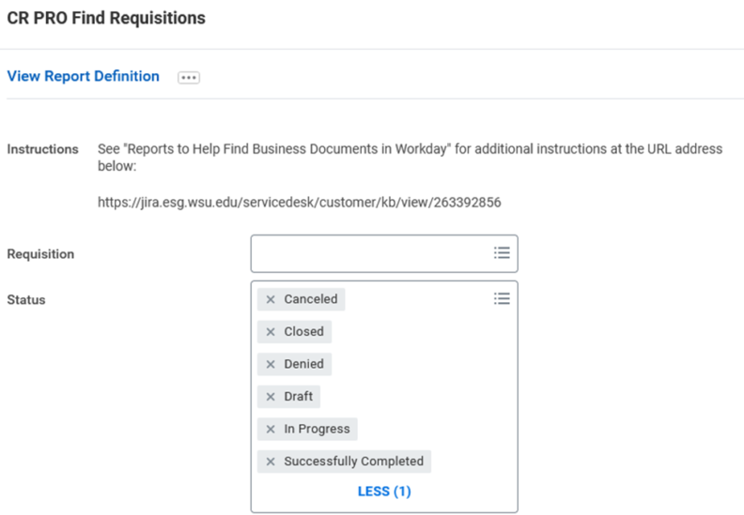
Task: Select the Successfully Completed chip label
Action: point(353,462)
